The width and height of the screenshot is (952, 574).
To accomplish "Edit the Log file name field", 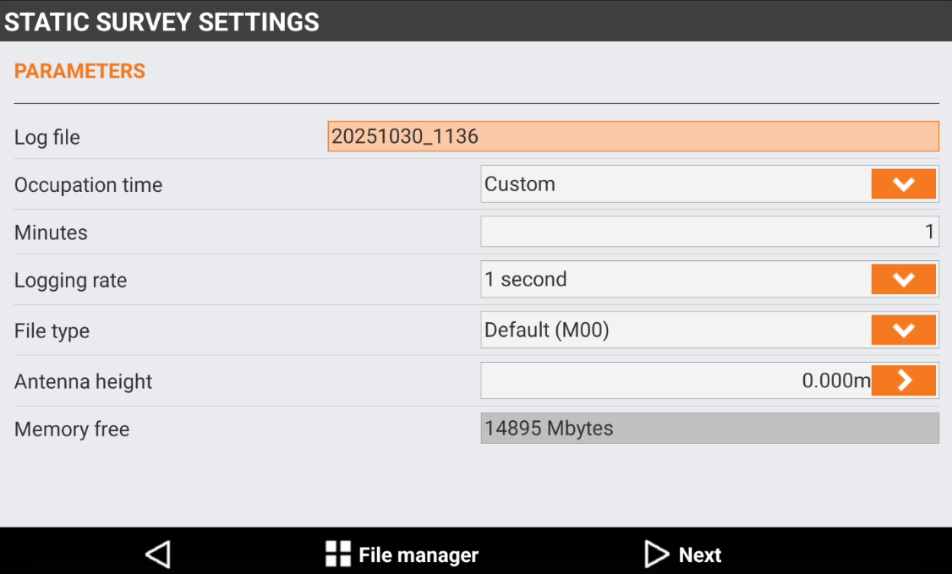I will 632,136.
